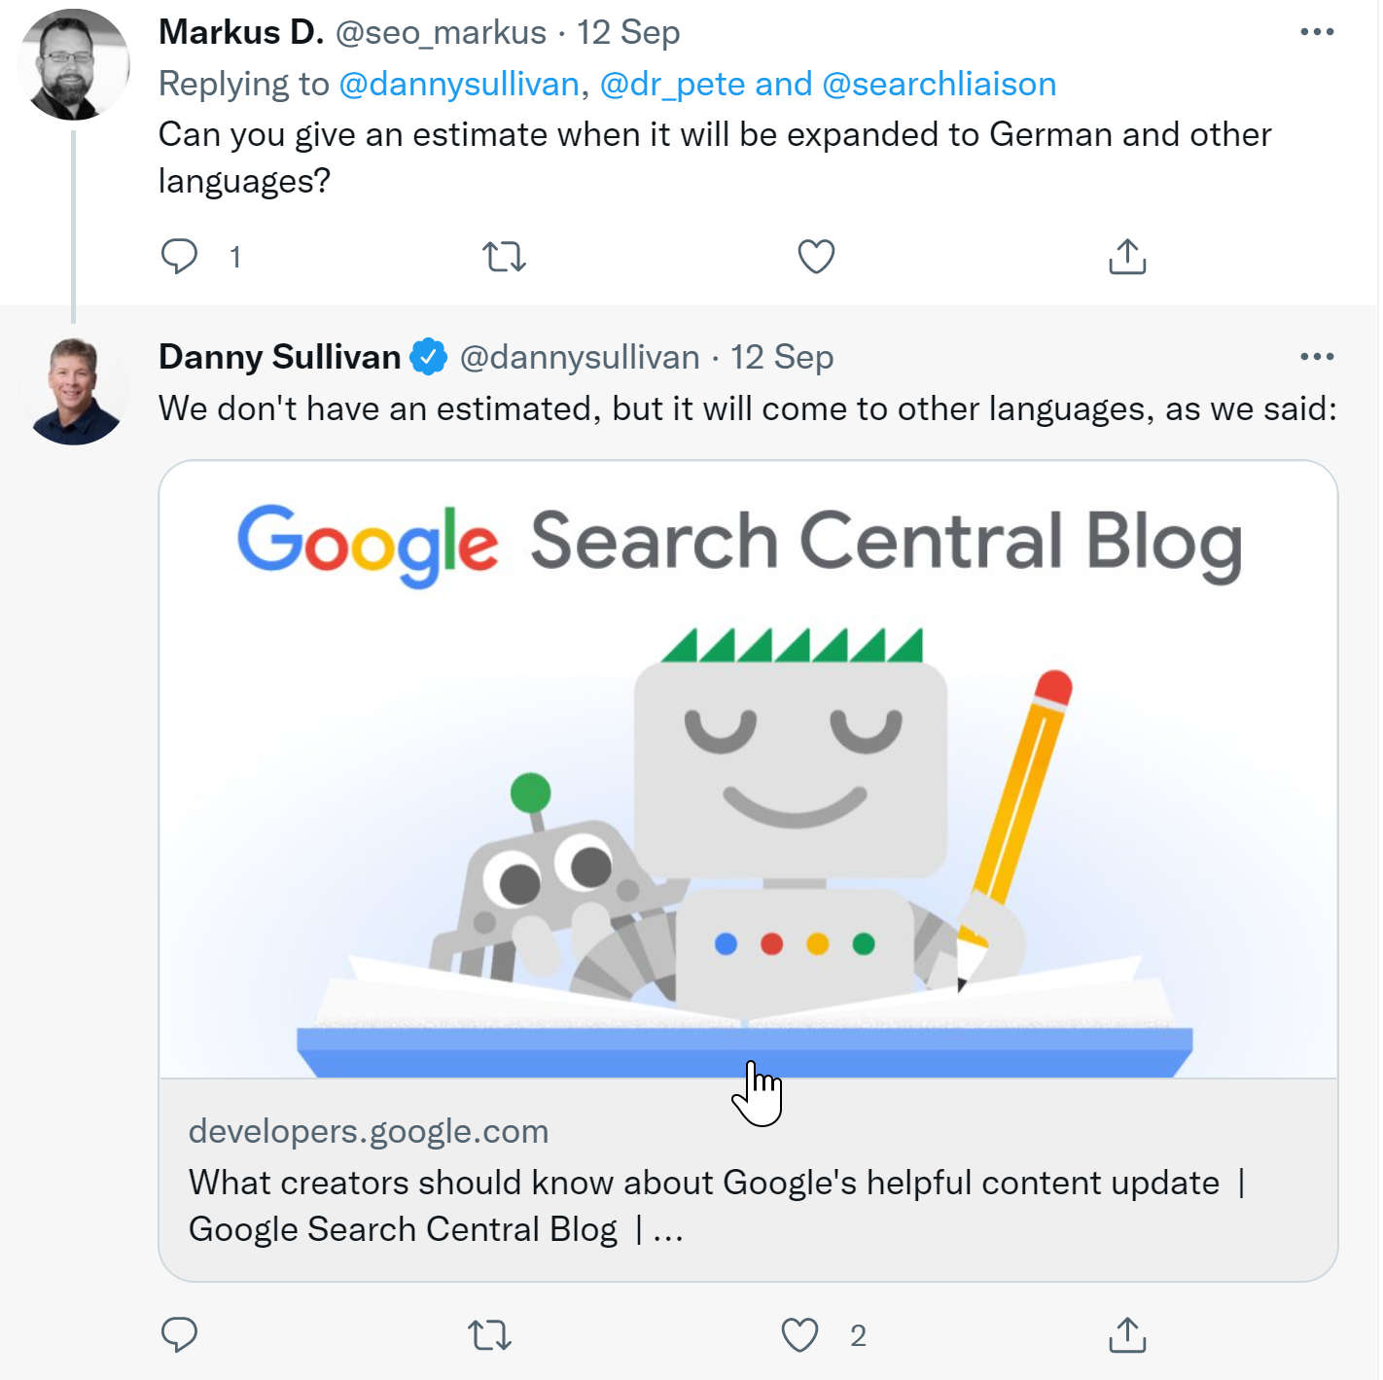Click Danny Sullivan's verified badge
1383x1380 pixels.
pyautogui.click(x=429, y=356)
